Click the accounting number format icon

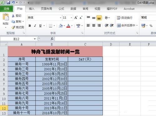[143, 26]
